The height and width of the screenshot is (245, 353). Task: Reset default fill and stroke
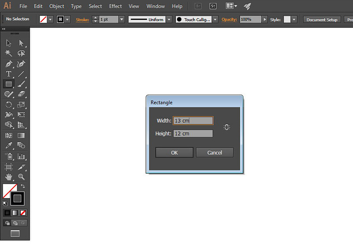(x=5, y=204)
